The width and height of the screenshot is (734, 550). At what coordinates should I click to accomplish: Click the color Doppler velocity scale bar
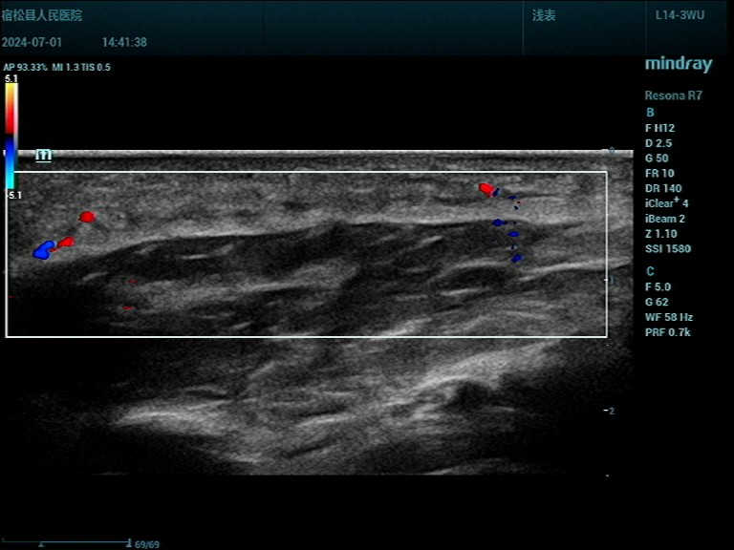tap(11, 137)
